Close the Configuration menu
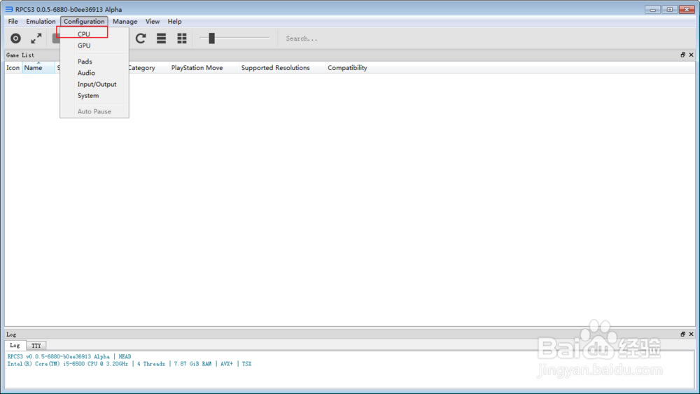This screenshot has height=394, width=700. (84, 22)
